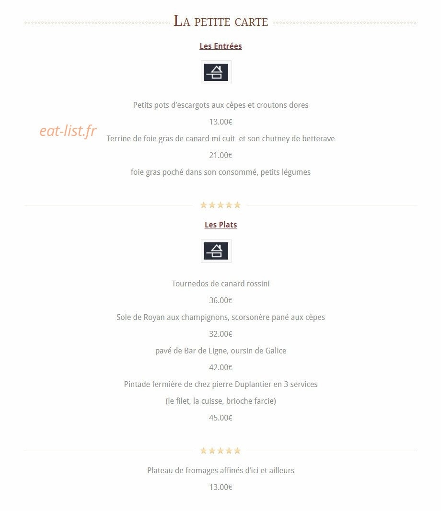Select Plateau de fromages affinés
Viewport: 441px width, 511px height.
pyautogui.click(x=220, y=470)
